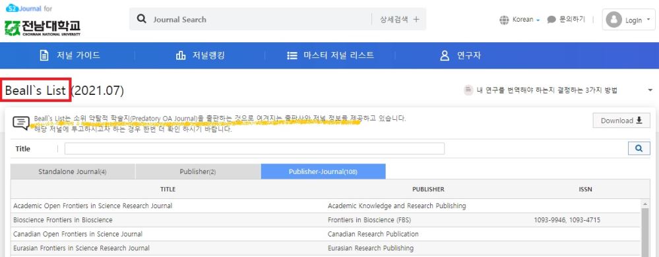
Task: Open the 문의하기 inquiry link
Action: 572,19
